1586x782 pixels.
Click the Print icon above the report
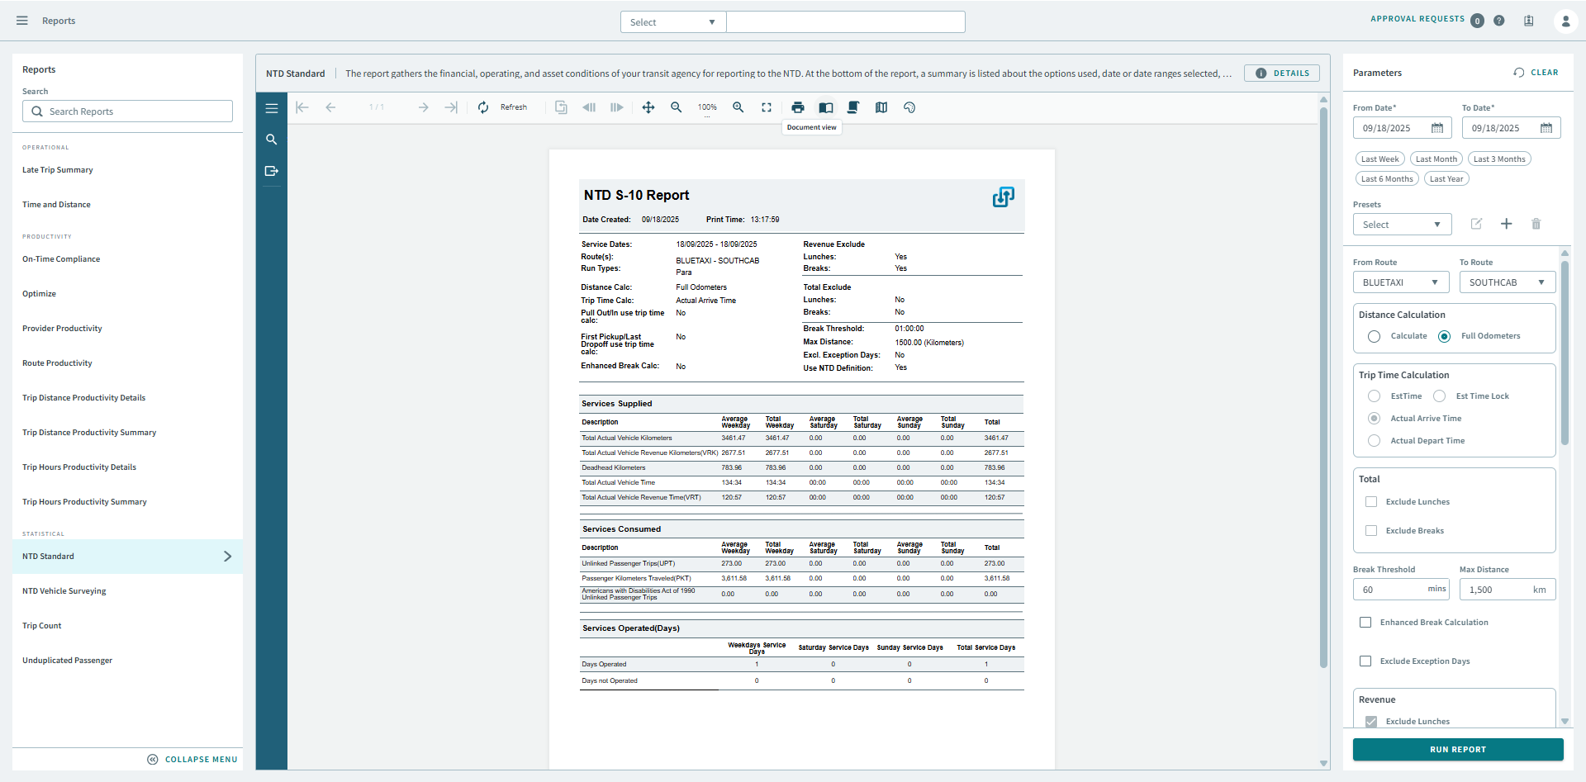(798, 107)
